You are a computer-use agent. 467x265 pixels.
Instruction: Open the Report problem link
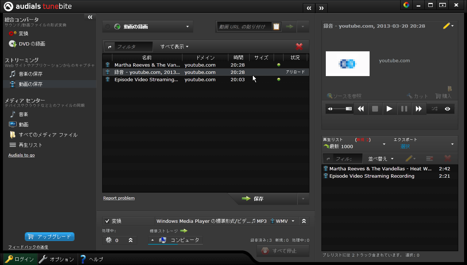pyautogui.click(x=119, y=198)
